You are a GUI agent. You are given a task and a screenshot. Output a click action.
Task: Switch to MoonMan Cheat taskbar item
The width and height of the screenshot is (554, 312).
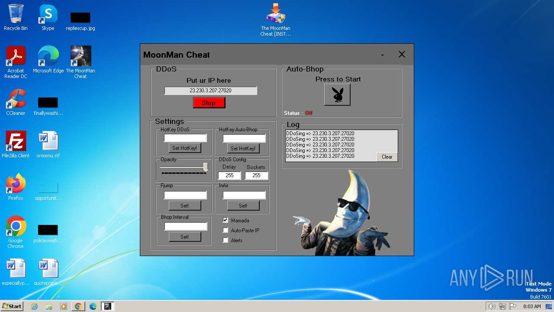pyautogui.click(x=108, y=306)
